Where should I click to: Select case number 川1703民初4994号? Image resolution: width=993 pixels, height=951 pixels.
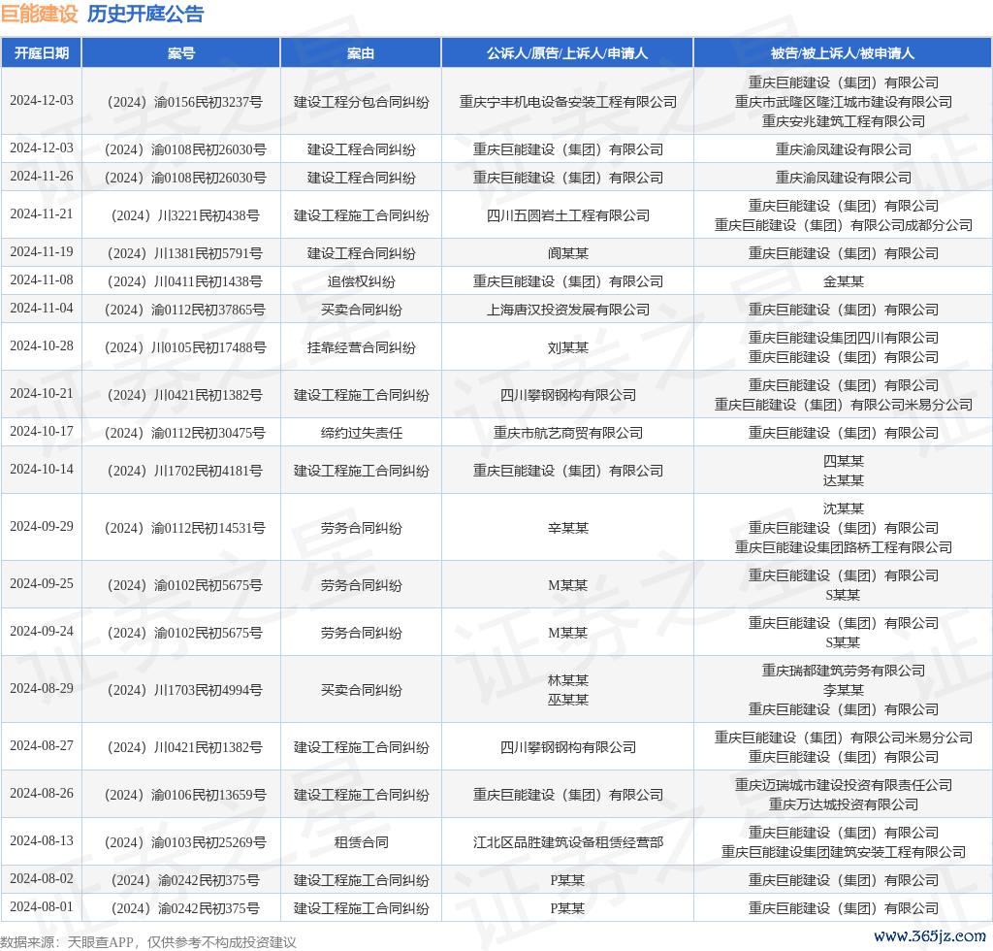(185, 690)
